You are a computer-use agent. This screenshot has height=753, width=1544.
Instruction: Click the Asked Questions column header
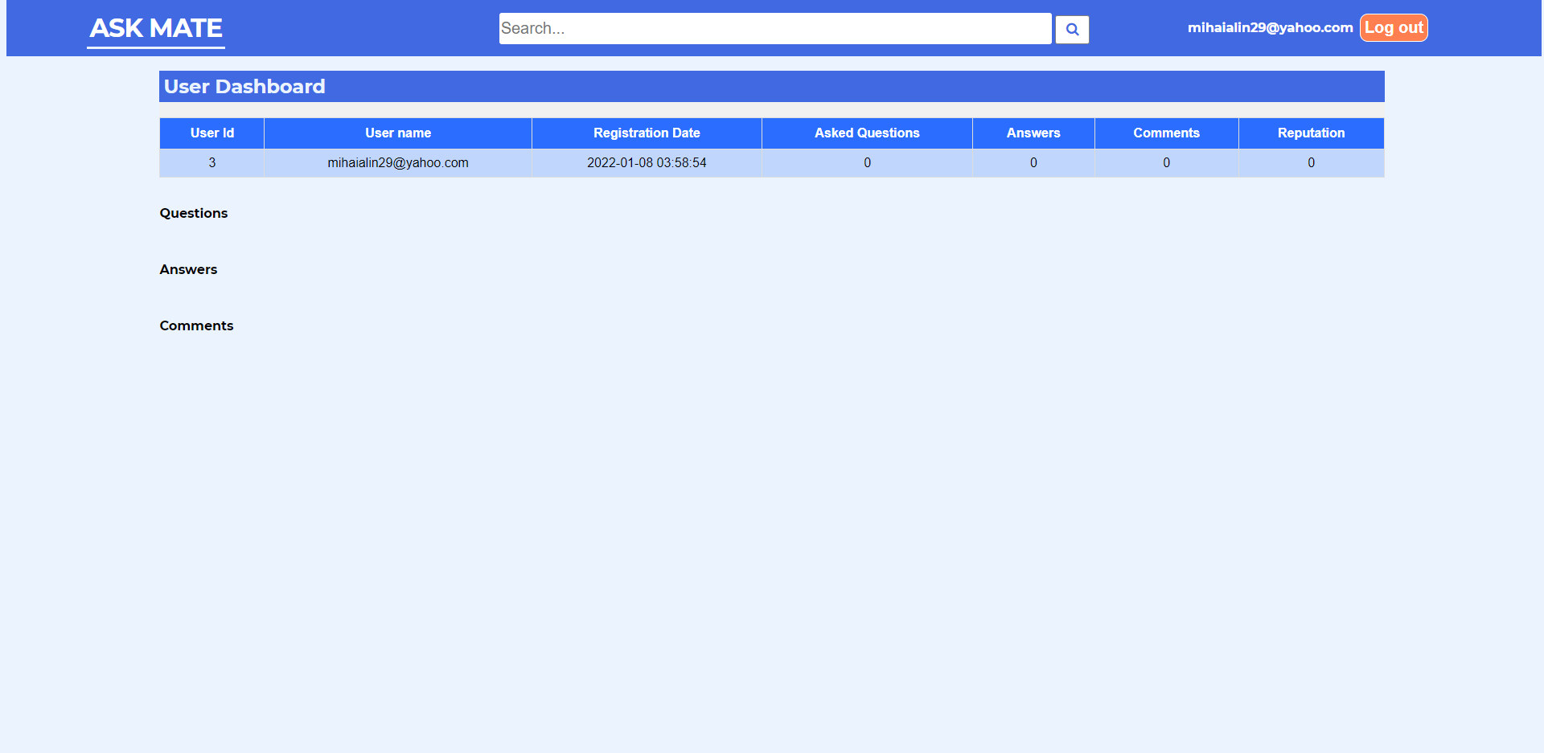pos(867,133)
